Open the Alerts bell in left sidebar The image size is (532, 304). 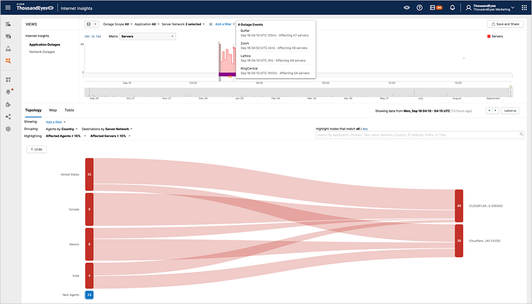[x=8, y=92]
